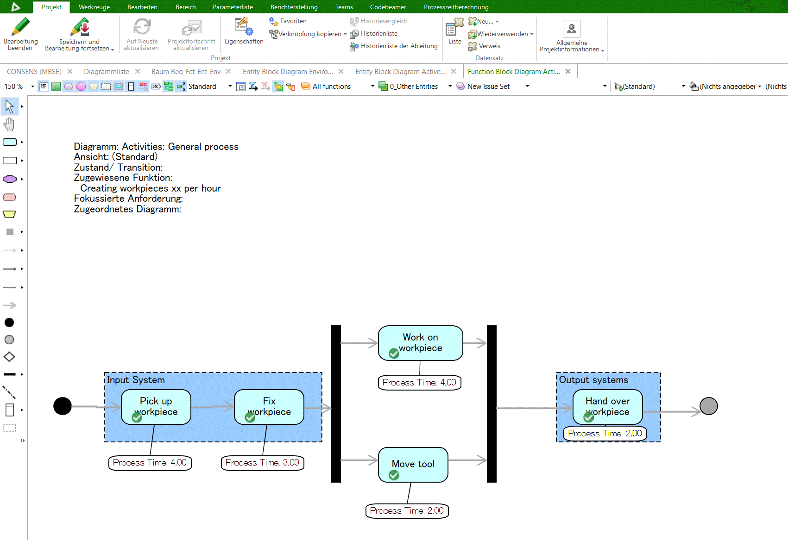Select the yellow trapezoid shape tool

[9, 214]
